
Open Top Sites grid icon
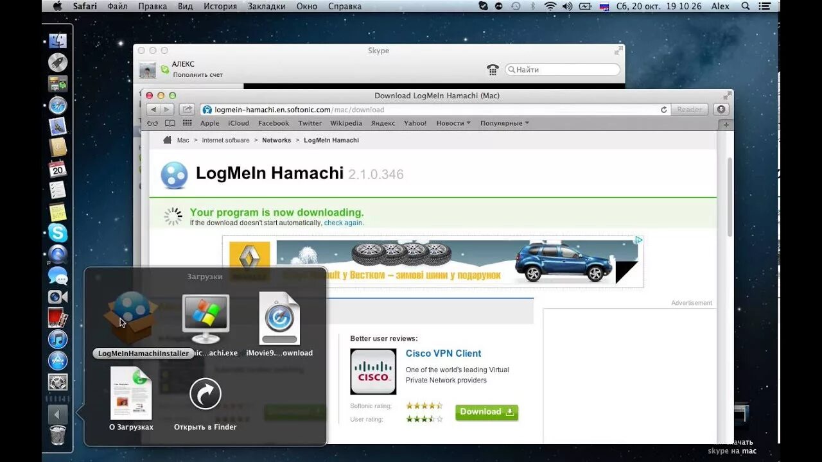click(x=188, y=123)
